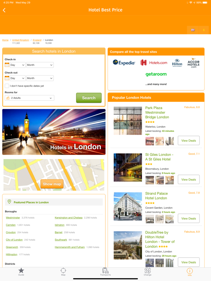This screenshot has width=211, height=281.
Task: Click the getaroom logo
Action: pos(156,74)
